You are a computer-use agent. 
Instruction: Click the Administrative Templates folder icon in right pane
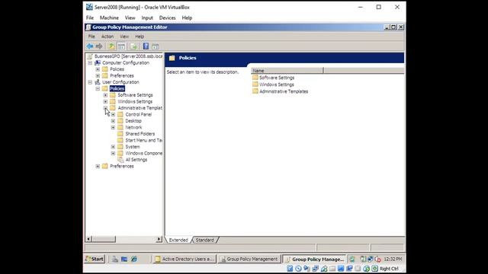click(x=255, y=91)
